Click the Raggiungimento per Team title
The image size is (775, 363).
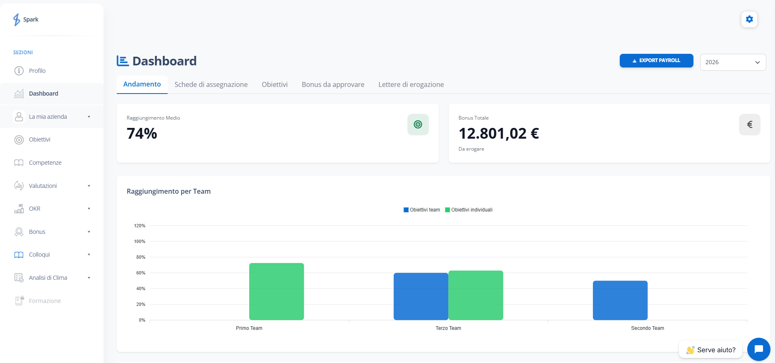coord(168,191)
